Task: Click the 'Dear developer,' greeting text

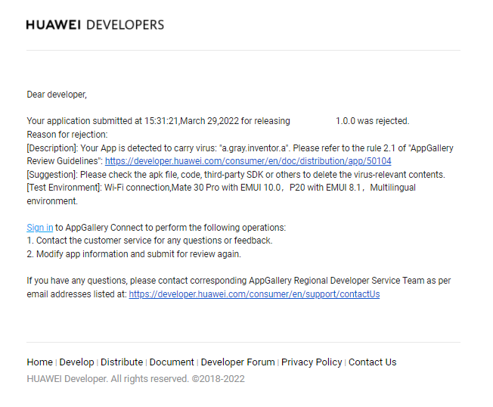Action: click(x=57, y=95)
